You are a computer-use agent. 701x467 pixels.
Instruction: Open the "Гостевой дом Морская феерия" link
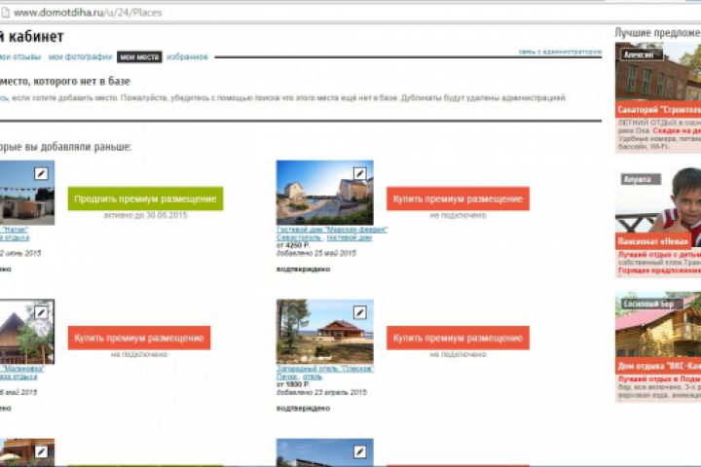coord(332,230)
